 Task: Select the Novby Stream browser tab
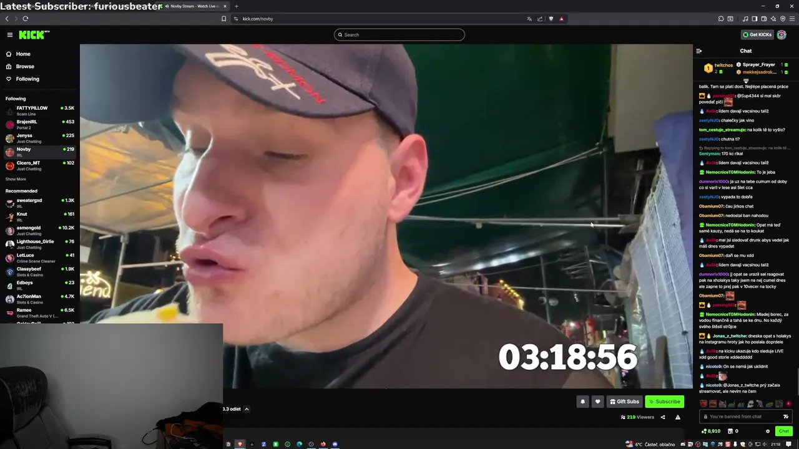coord(194,6)
